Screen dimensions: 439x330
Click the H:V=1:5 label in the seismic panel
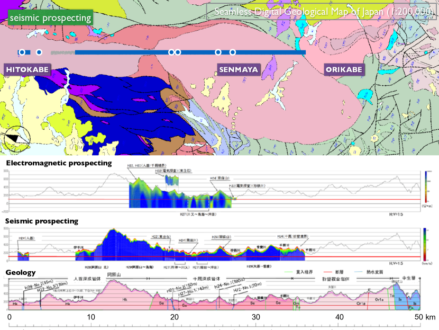(396, 263)
